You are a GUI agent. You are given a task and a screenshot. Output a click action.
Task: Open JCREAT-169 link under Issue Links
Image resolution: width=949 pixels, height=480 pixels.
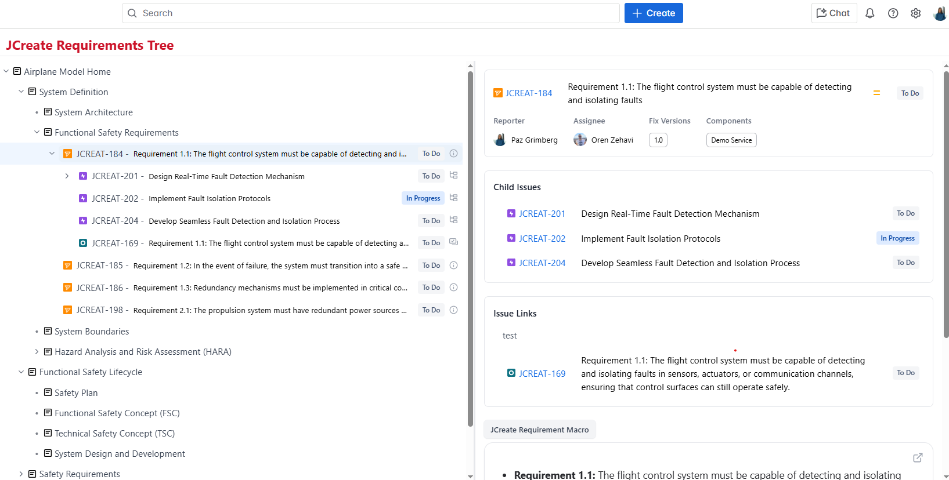542,374
